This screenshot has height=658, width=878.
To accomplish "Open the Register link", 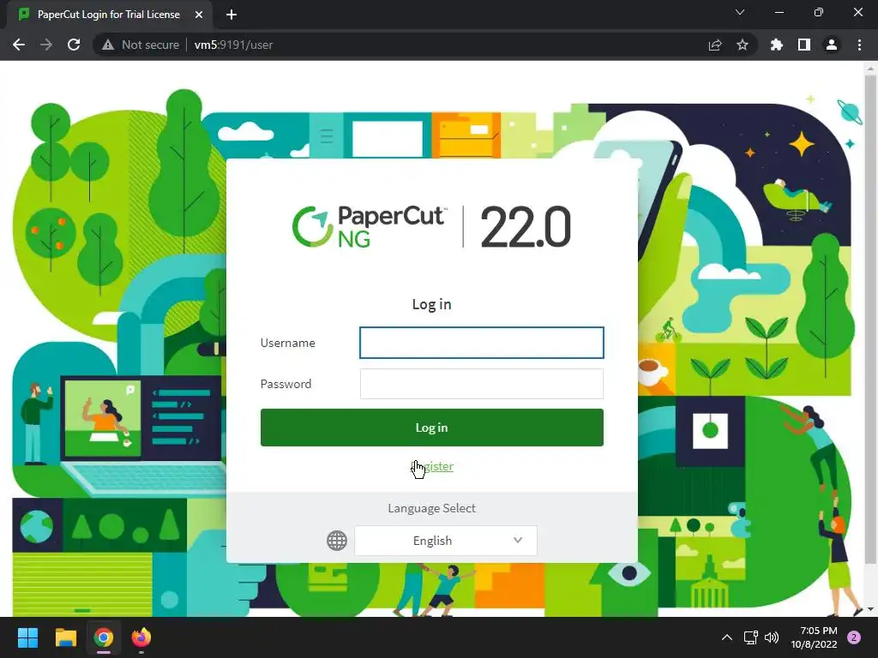I will (x=432, y=466).
